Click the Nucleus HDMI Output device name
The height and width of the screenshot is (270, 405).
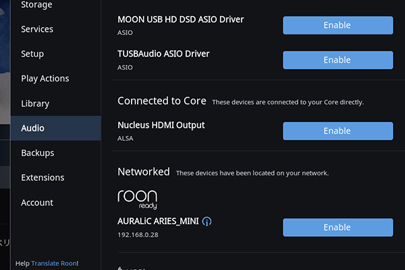click(x=161, y=125)
